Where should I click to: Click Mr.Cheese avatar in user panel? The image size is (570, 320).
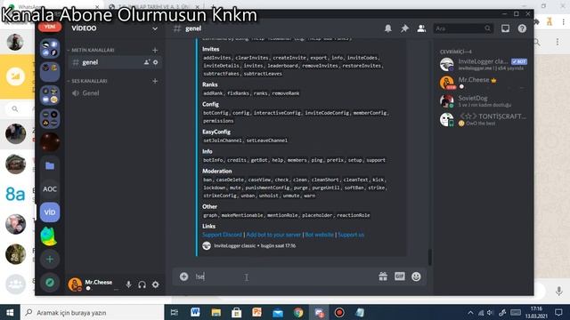pyautogui.click(x=75, y=284)
